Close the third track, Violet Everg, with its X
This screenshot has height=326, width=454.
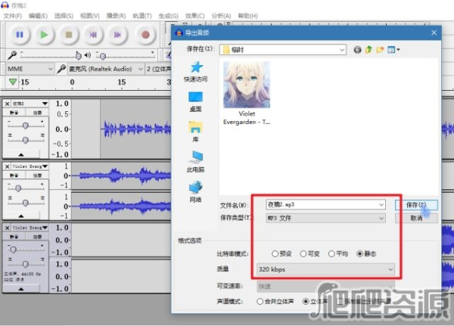pyautogui.click(x=8, y=228)
